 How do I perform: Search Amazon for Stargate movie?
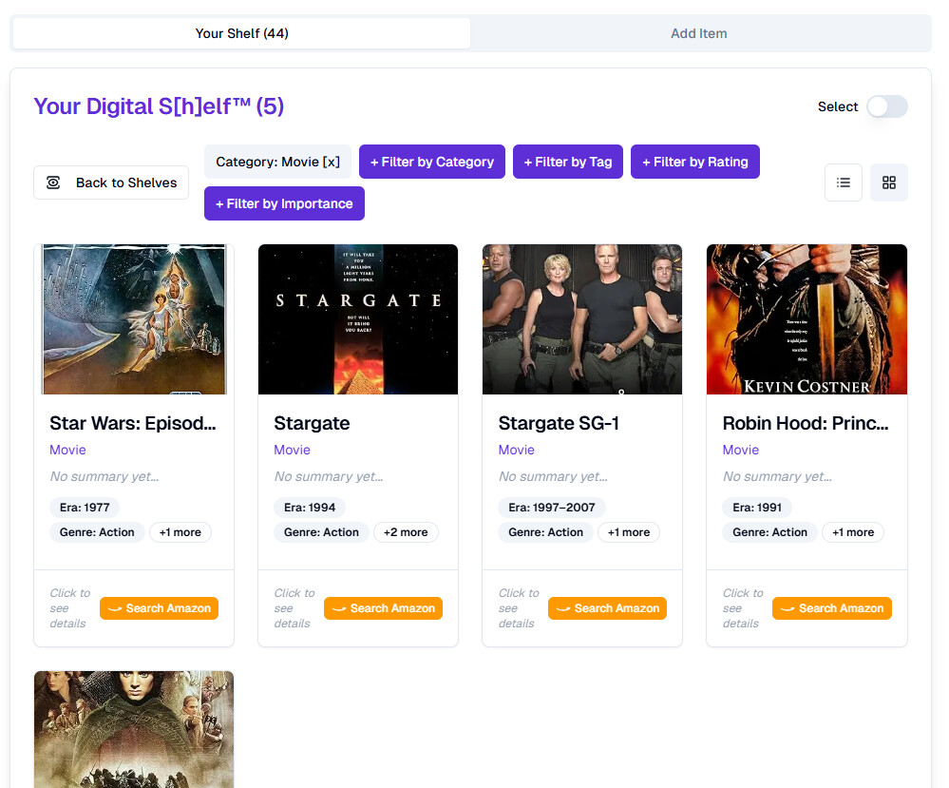pyautogui.click(x=383, y=608)
